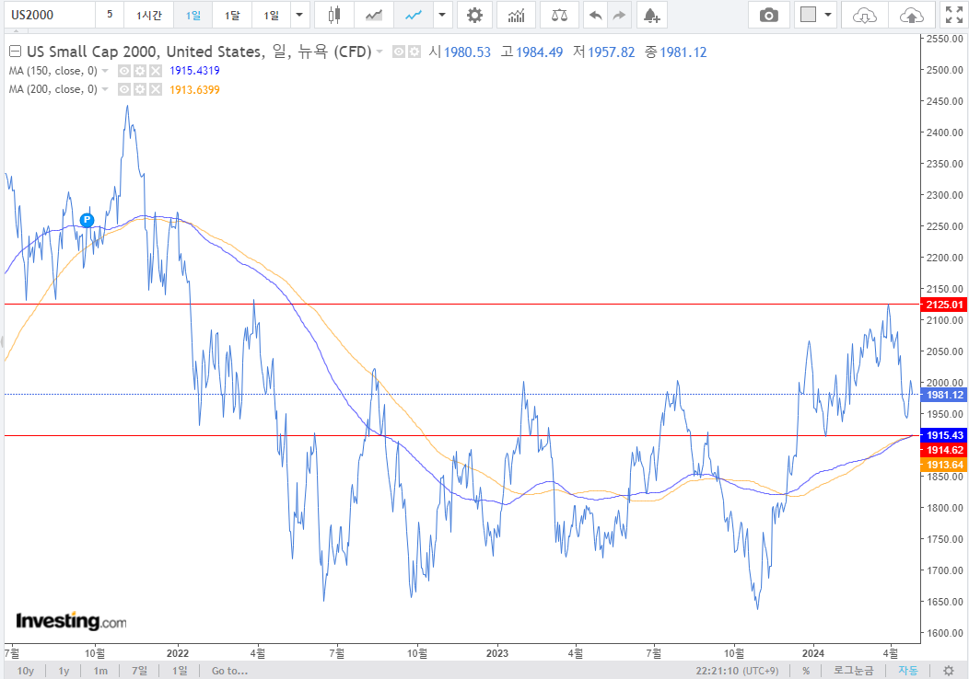This screenshot has height=679, width=969.
Task: Choose chart layout square icon
Action: pyautogui.click(x=809, y=14)
